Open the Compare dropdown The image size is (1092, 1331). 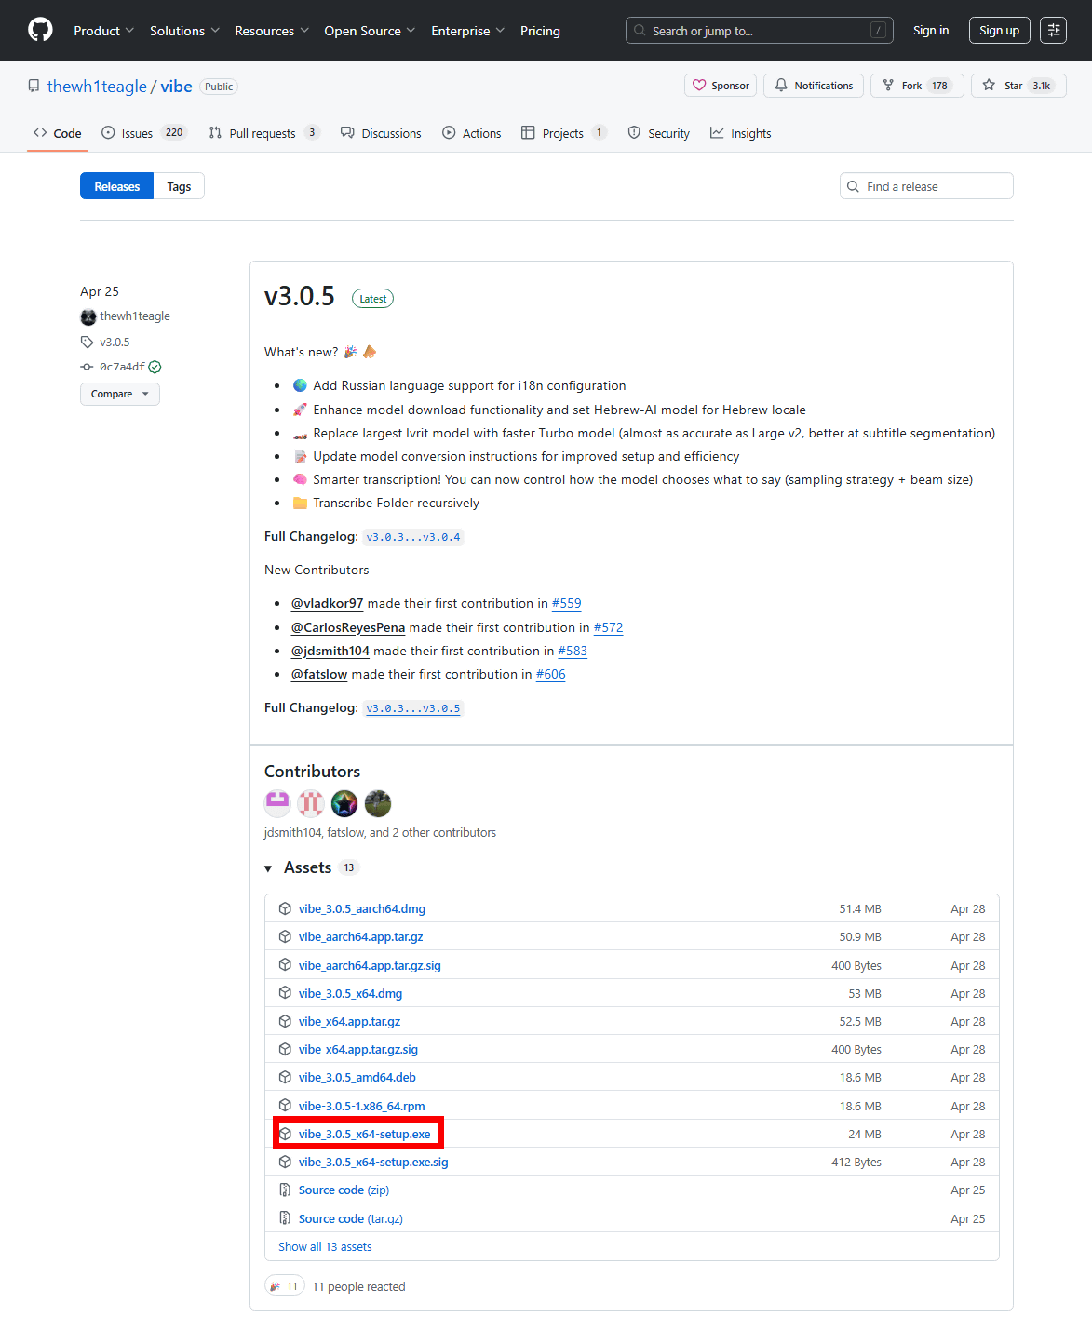pos(120,394)
